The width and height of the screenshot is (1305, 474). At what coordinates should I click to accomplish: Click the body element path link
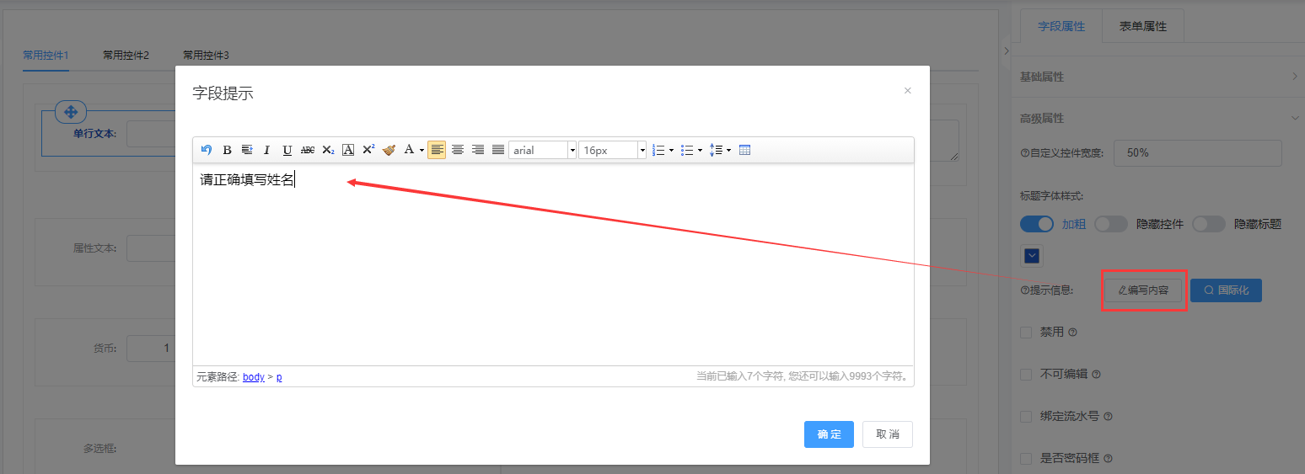pos(254,377)
